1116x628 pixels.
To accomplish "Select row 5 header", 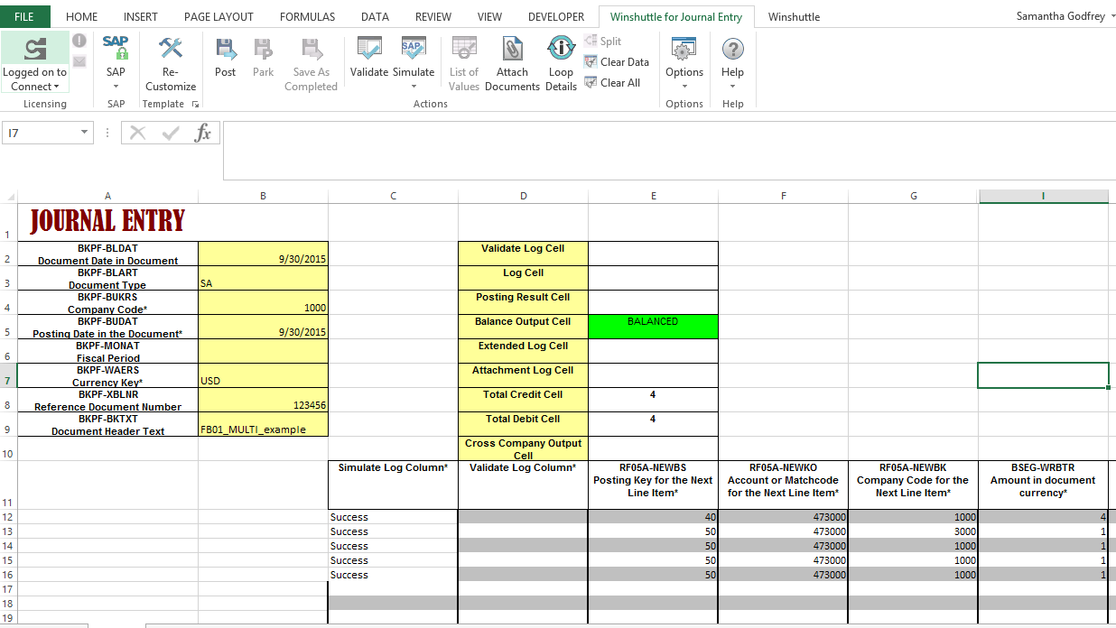I will (8, 327).
